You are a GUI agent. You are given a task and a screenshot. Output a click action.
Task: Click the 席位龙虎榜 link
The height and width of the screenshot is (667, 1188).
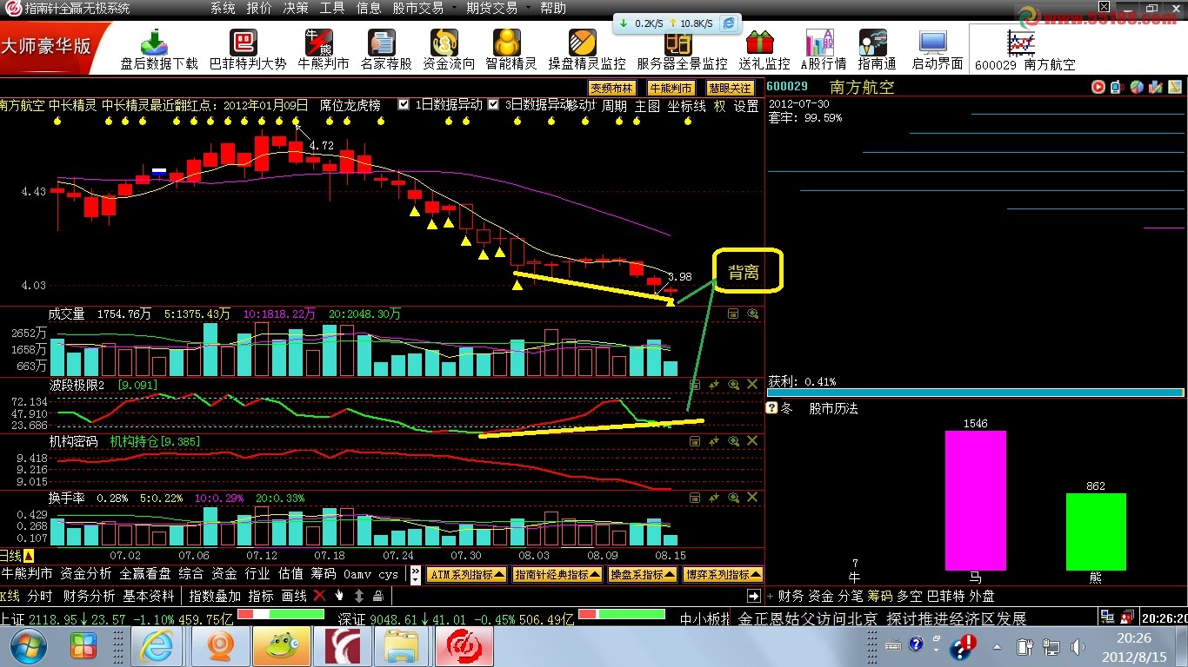(350, 106)
